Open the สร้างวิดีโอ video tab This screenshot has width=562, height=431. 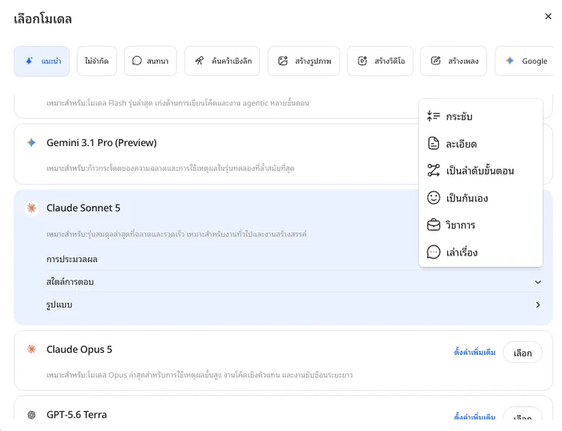tap(380, 61)
